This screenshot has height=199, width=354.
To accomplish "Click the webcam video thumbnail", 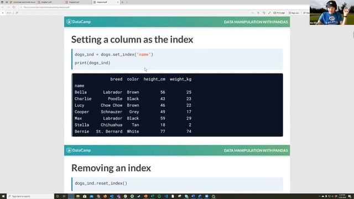I will 332,12.
